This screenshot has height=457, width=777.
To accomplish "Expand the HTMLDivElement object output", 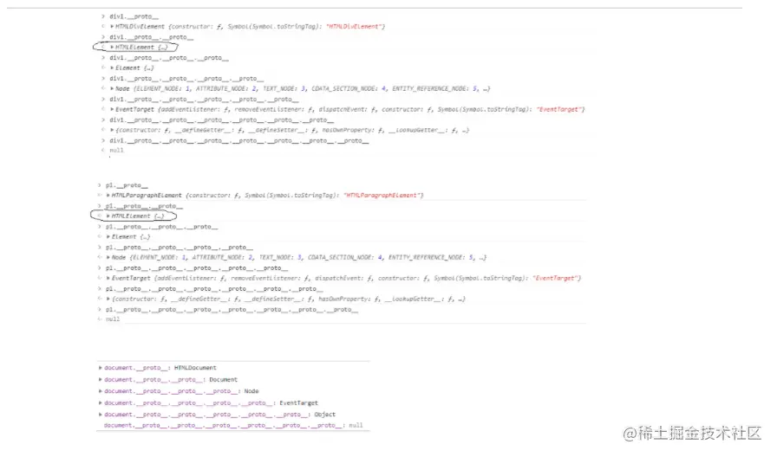I will pos(112,27).
